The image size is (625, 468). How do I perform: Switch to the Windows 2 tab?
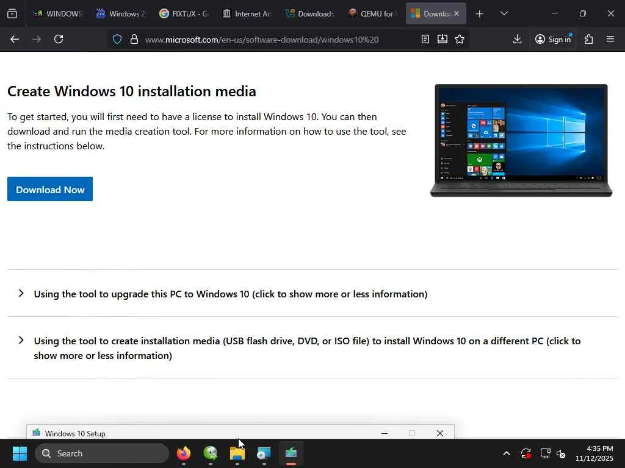point(121,14)
